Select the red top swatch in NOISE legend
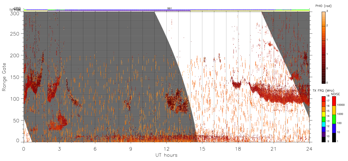This screenshot has height=161, width=348. coord(334,101)
